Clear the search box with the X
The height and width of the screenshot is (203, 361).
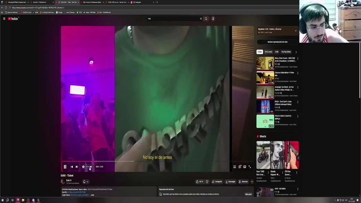tap(201, 19)
